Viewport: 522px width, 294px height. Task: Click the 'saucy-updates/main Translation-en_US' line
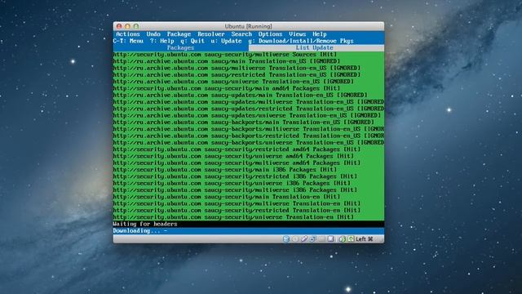click(241, 95)
